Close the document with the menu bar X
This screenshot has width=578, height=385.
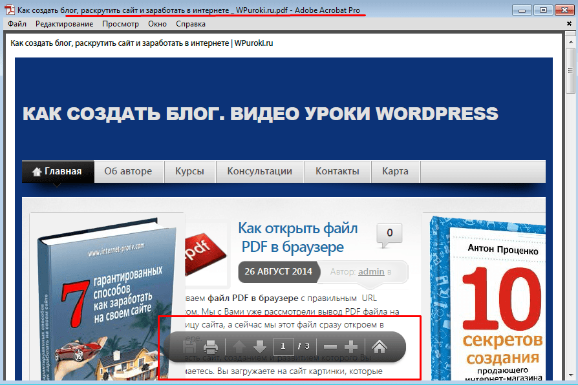point(569,24)
